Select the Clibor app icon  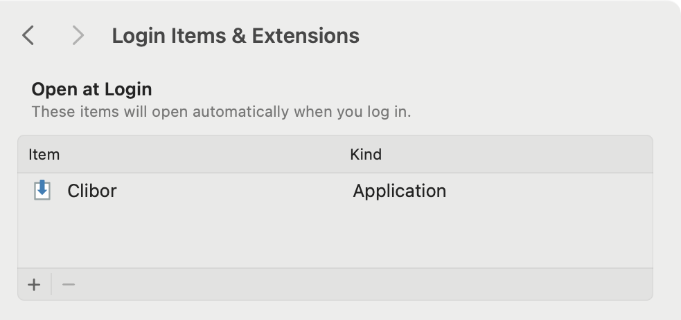pos(42,191)
